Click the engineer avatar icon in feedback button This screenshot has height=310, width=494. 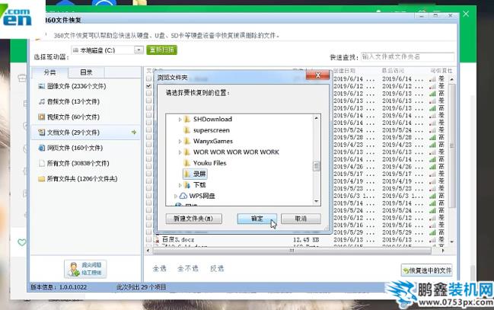click(x=74, y=269)
